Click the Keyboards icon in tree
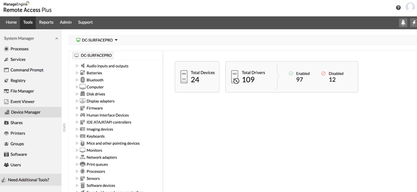This screenshot has width=417, height=192. (x=83, y=136)
